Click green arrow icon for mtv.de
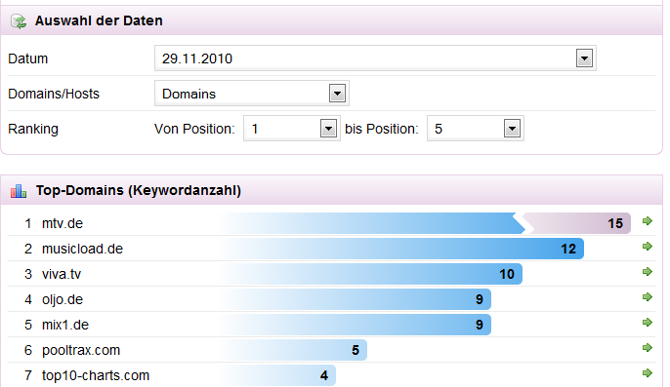 [x=648, y=221]
